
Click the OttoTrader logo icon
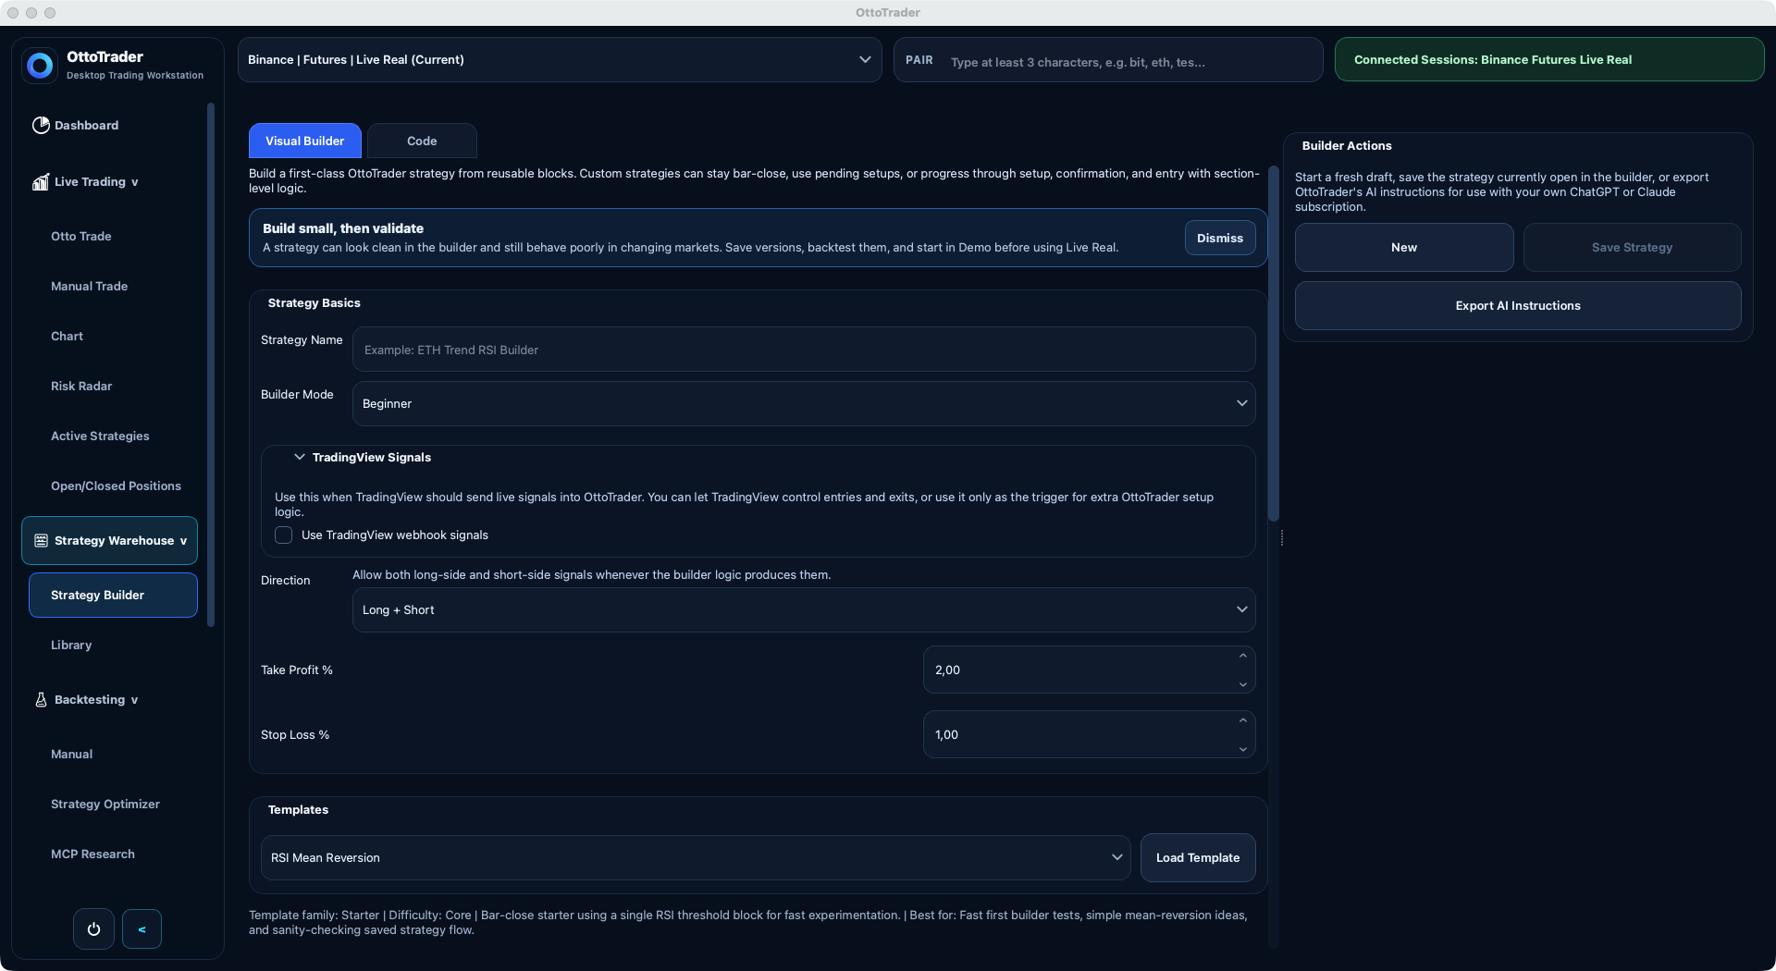40,66
